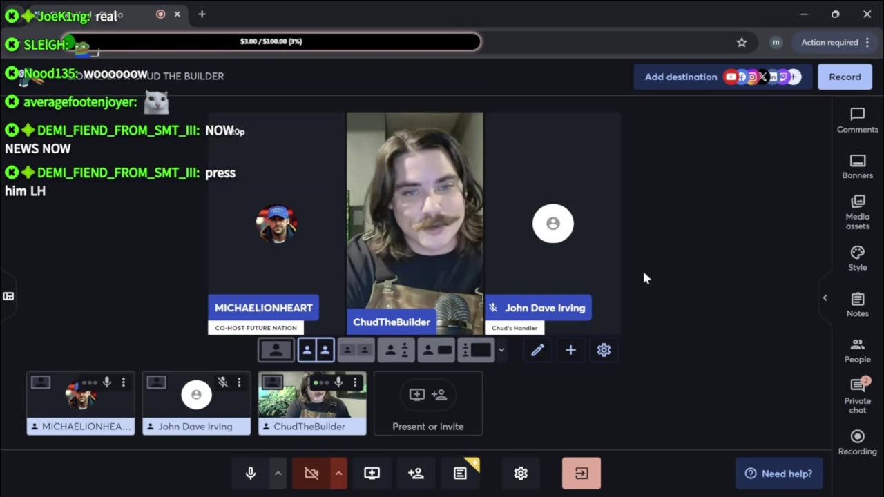Screen dimensions: 884x497
Task: Turn camera on with red camera button
Action: click(311, 474)
